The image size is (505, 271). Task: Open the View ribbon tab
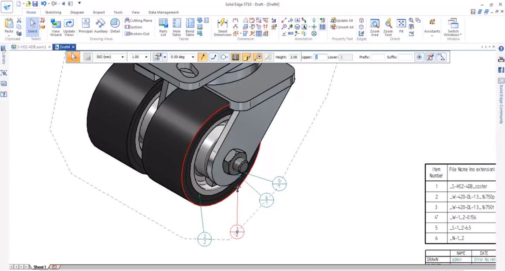(135, 12)
